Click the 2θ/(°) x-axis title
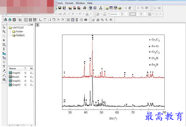This screenshot has height=127, width=186. (113, 118)
